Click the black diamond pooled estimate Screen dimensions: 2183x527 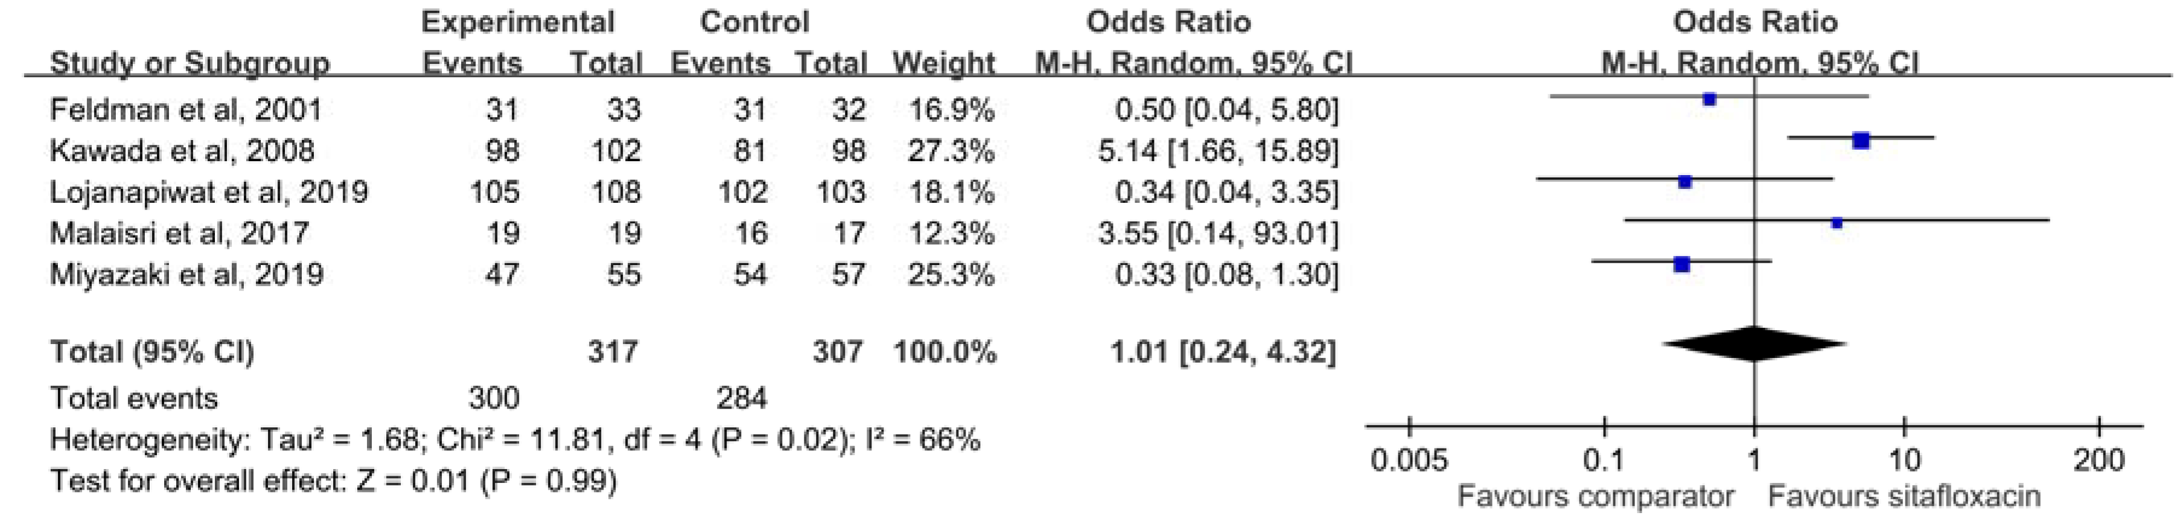1754,344
